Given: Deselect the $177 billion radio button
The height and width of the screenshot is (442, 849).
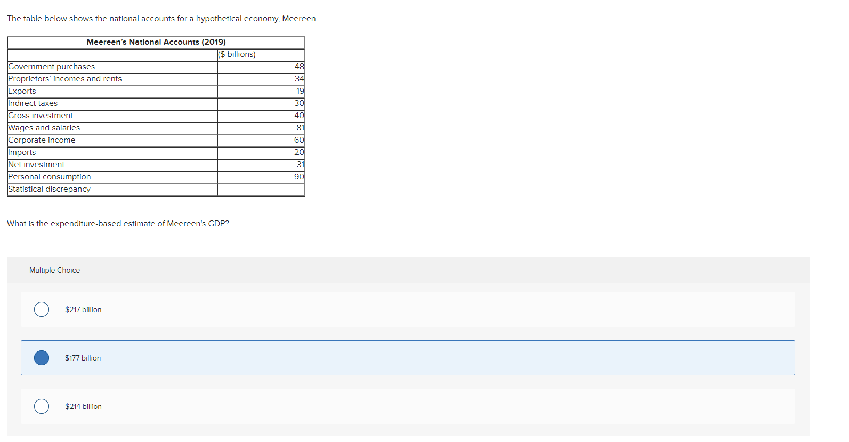Looking at the screenshot, I should tap(41, 358).
